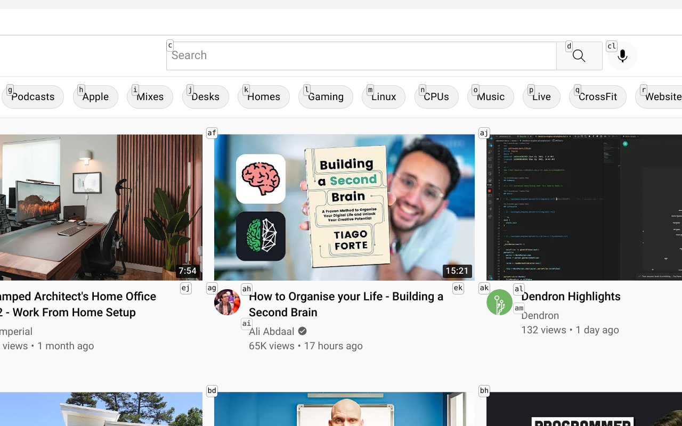This screenshot has width=682, height=426.
Task: Click the search magnifier button
Action: (x=579, y=56)
